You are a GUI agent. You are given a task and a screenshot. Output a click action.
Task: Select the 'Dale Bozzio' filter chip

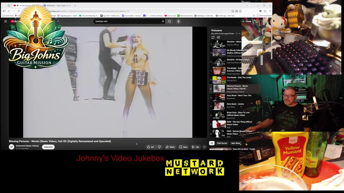pos(222,143)
